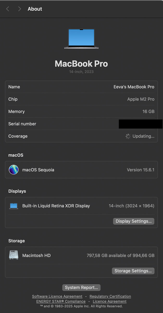Open the Regulatory Certification link
The image size is (163, 313).
110,296
